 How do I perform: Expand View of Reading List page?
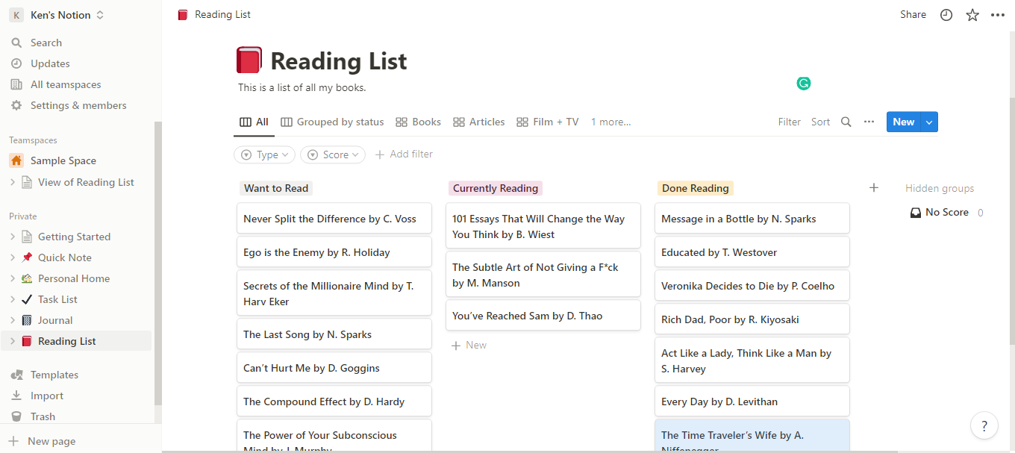[13, 182]
